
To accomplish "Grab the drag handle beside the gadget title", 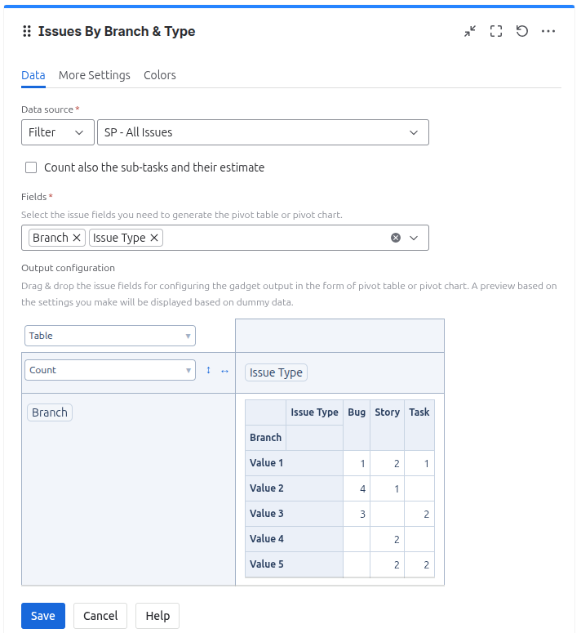I will click(27, 31).
